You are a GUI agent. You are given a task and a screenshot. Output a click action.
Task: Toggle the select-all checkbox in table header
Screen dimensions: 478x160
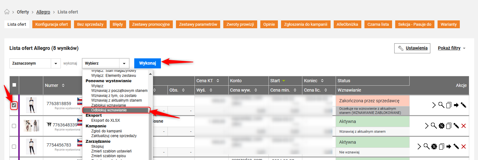pyautogui.click(x=14, y=85)
